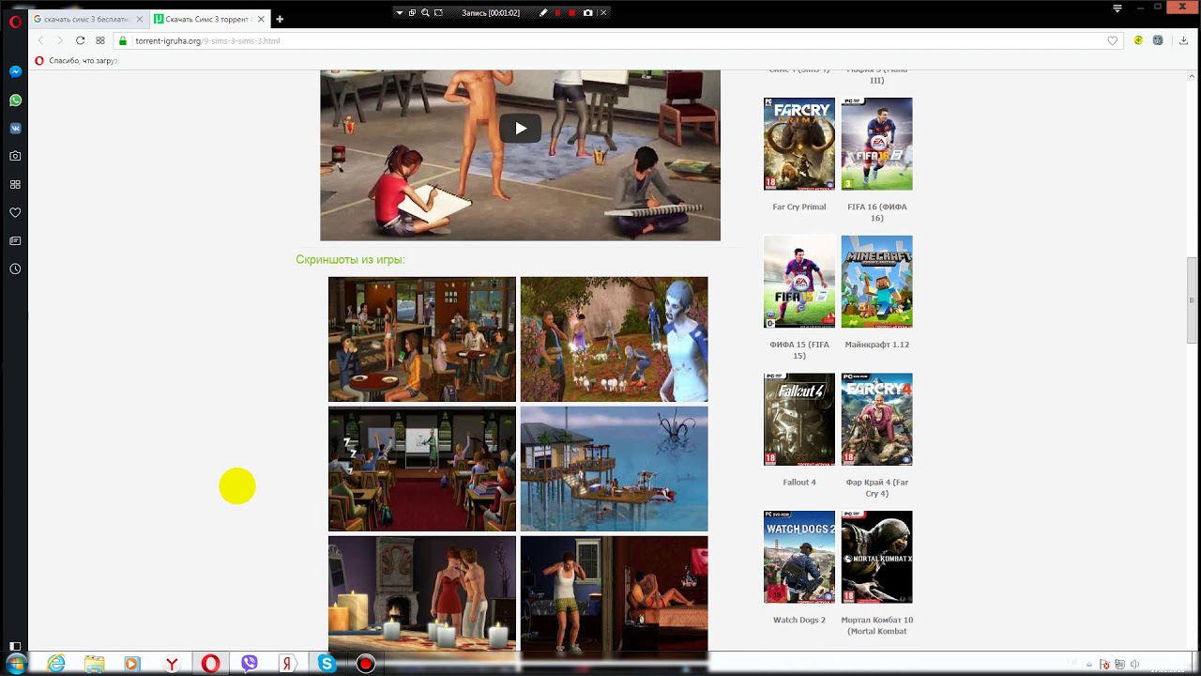
Task: Click the 'Скриншоты из игры:' heading
Action: tap(351, 260)
